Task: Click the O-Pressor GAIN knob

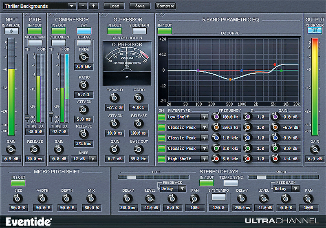Action: tap(115, 149)
